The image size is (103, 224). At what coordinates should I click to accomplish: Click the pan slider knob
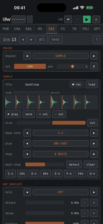pos(72,66)
